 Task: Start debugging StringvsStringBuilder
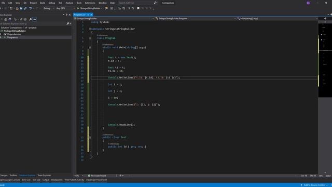coord(89,8)
